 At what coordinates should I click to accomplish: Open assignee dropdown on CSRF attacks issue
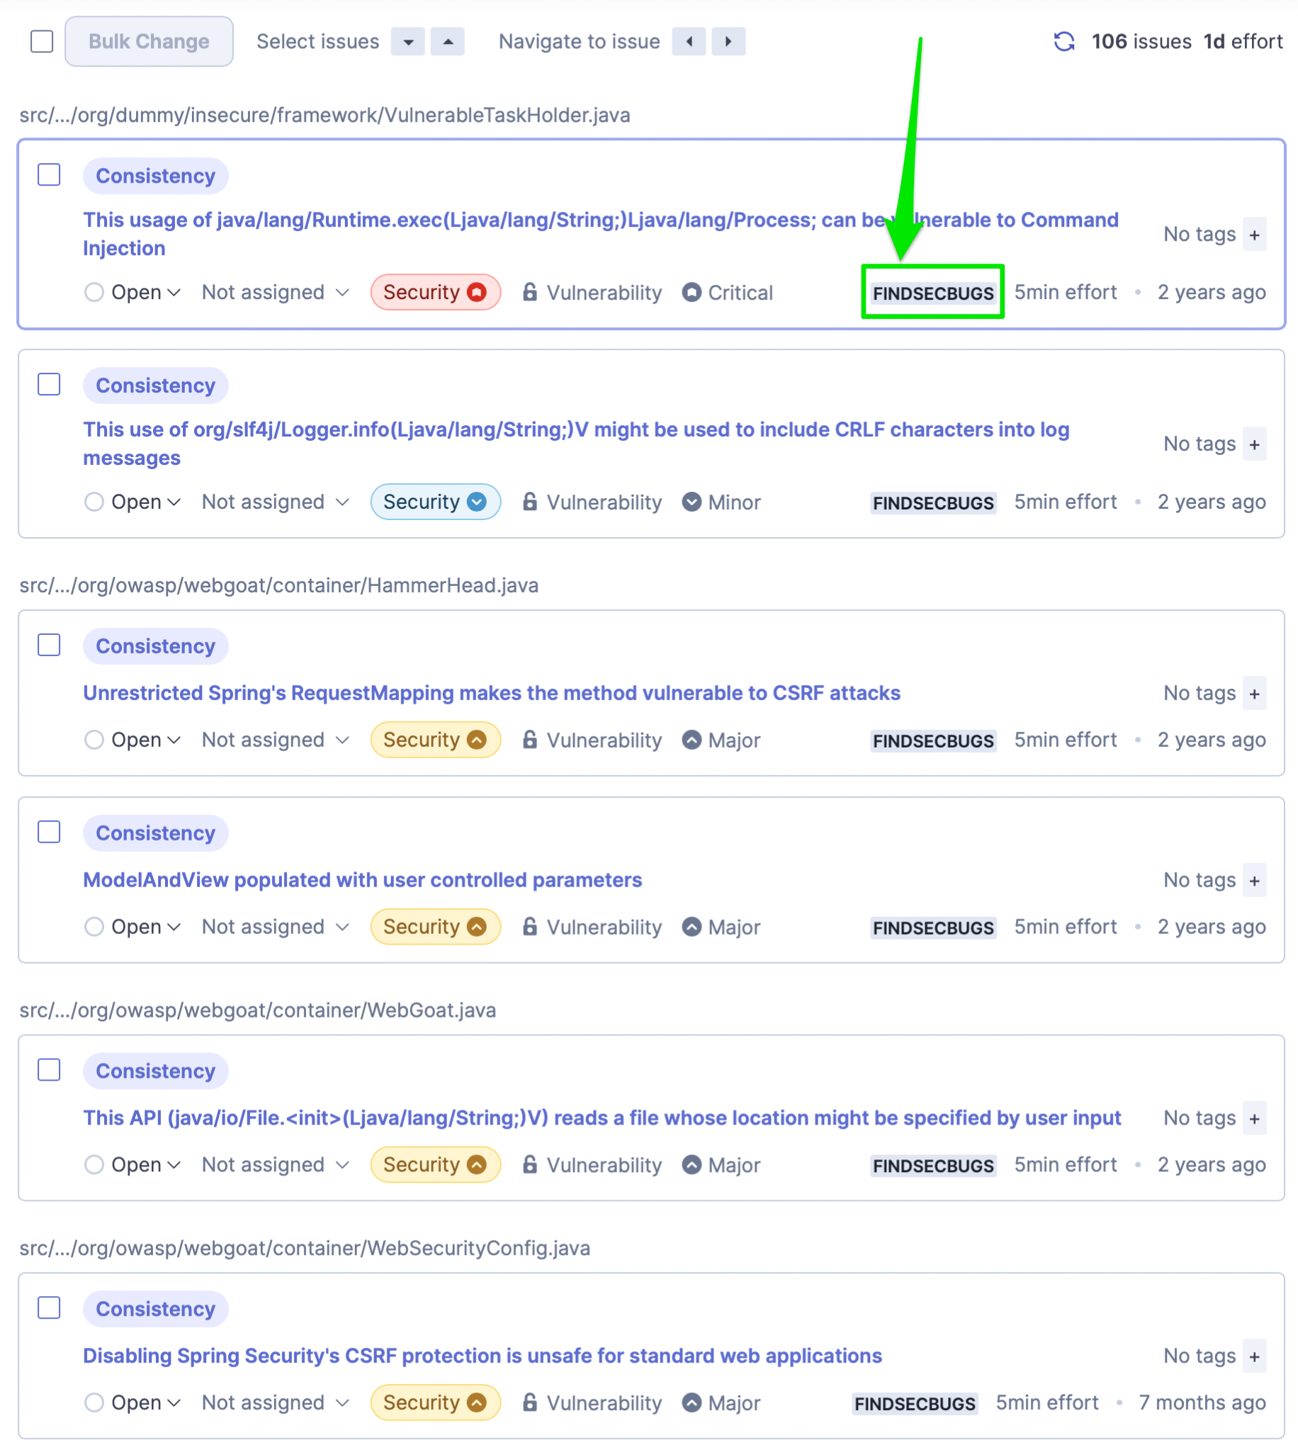(276, 740)
